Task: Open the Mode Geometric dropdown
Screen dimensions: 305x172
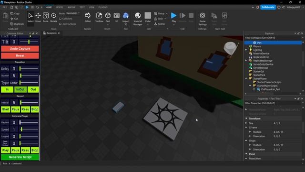Action: 73,13
